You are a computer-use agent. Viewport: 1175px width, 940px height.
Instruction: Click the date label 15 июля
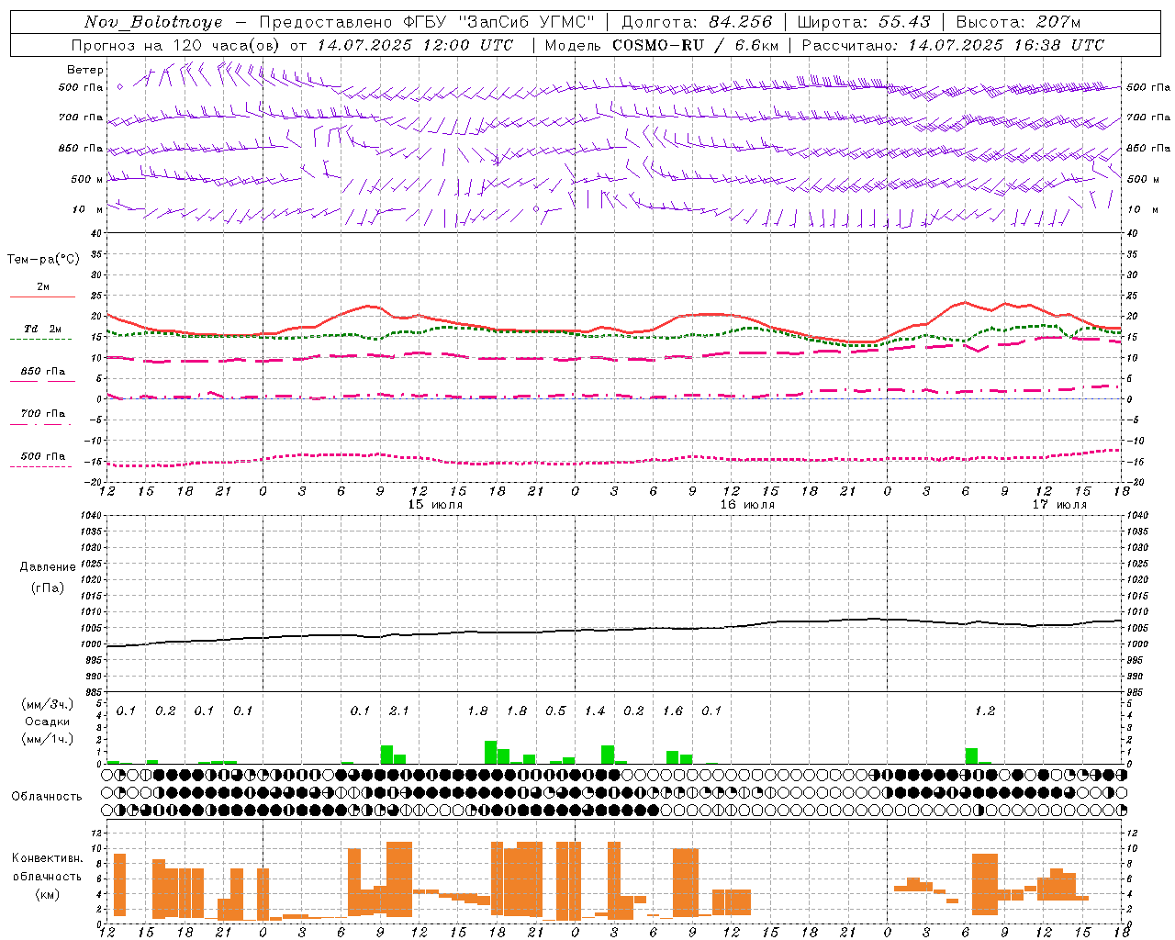coord(435,505)
